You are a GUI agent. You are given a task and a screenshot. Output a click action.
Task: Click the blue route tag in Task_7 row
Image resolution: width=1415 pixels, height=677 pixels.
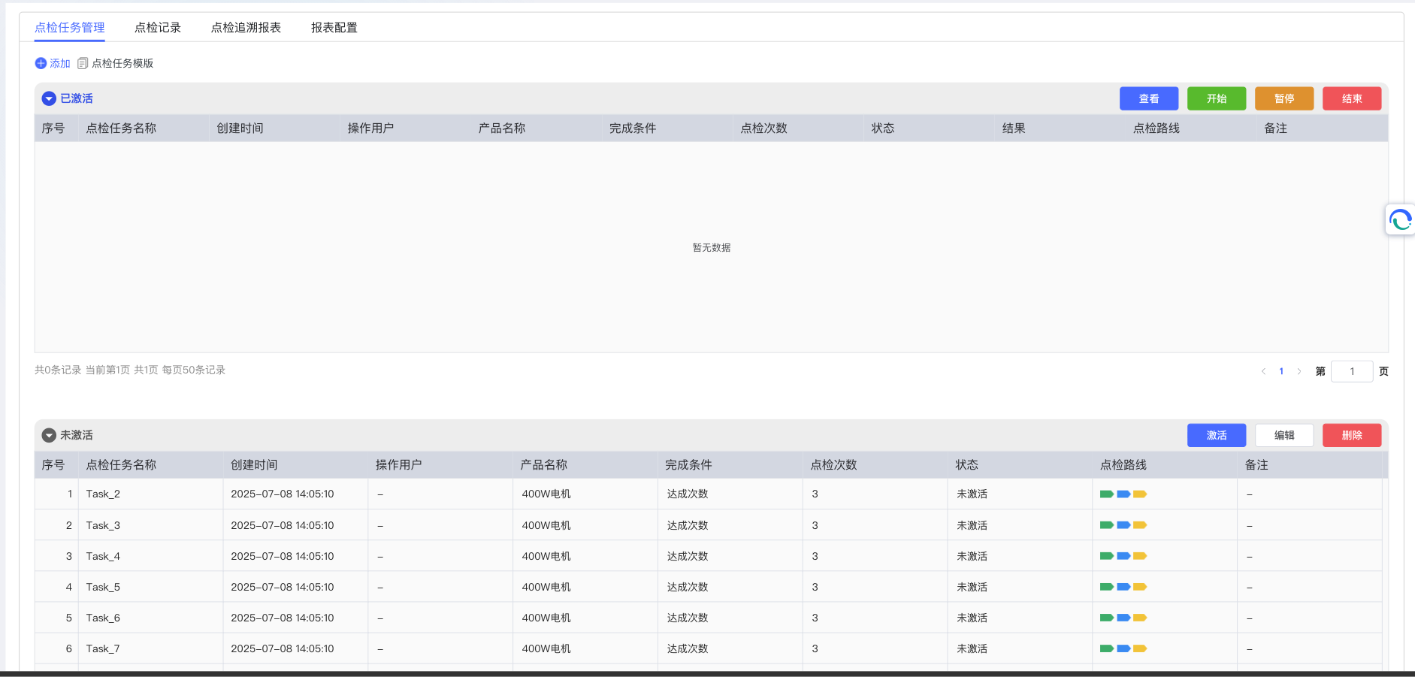point(1123,649)
